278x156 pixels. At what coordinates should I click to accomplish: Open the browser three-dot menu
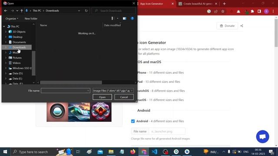tap(273, 11)
